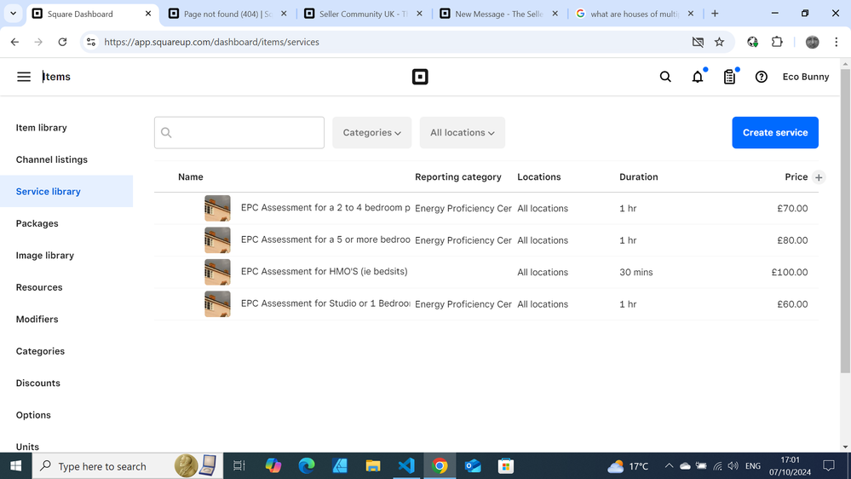The image size is (851, 479).
Task: Click the Square logo in header
Action: [x=420, y=77]
